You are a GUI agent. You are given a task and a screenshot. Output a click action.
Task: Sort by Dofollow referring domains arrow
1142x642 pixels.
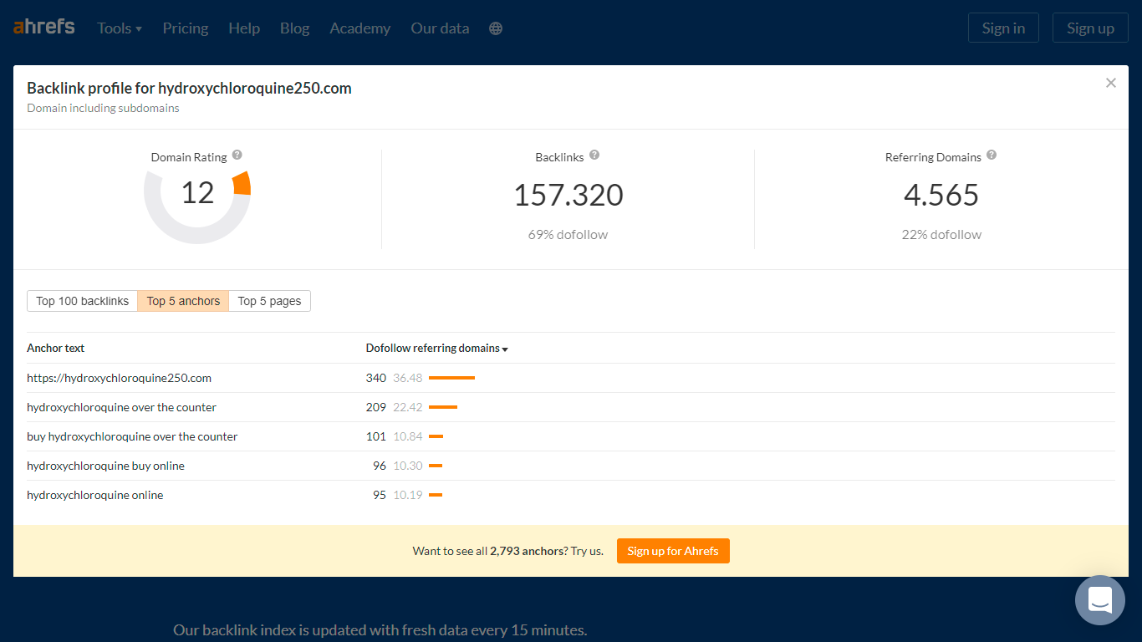(505, 349)
